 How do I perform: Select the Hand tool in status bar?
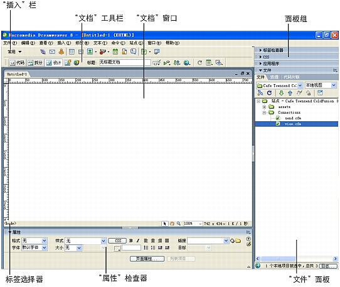172,224
